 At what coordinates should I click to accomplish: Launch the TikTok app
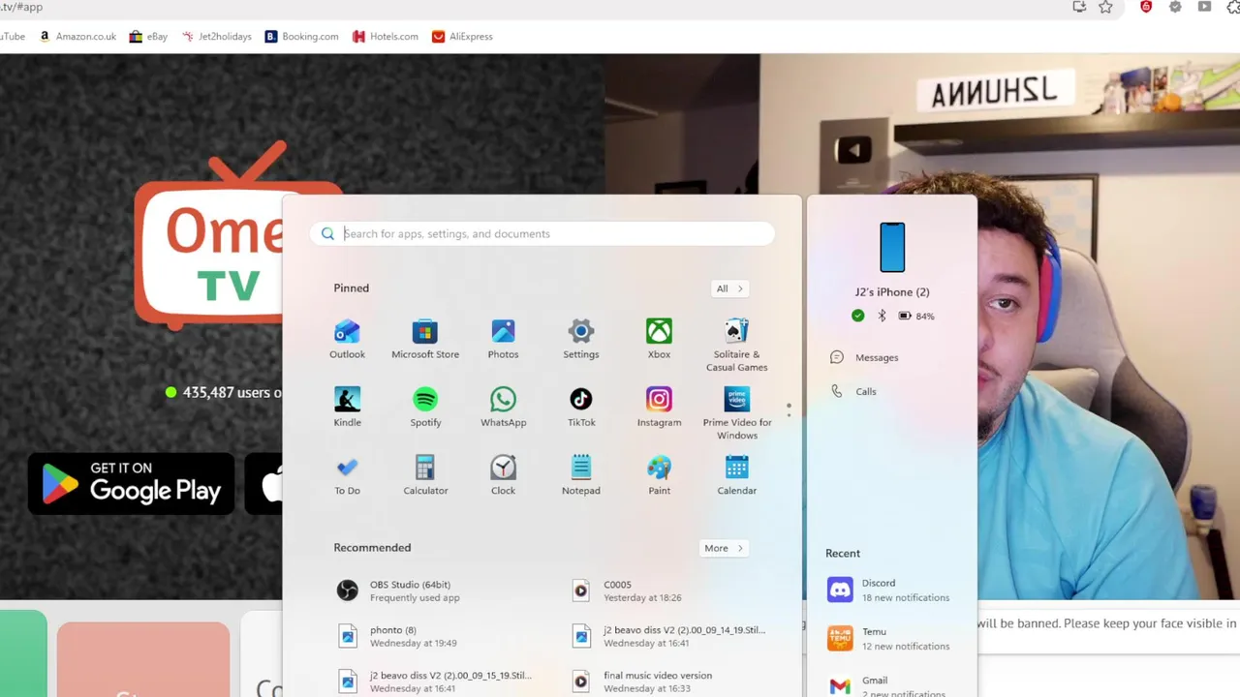tap(581, 408)
